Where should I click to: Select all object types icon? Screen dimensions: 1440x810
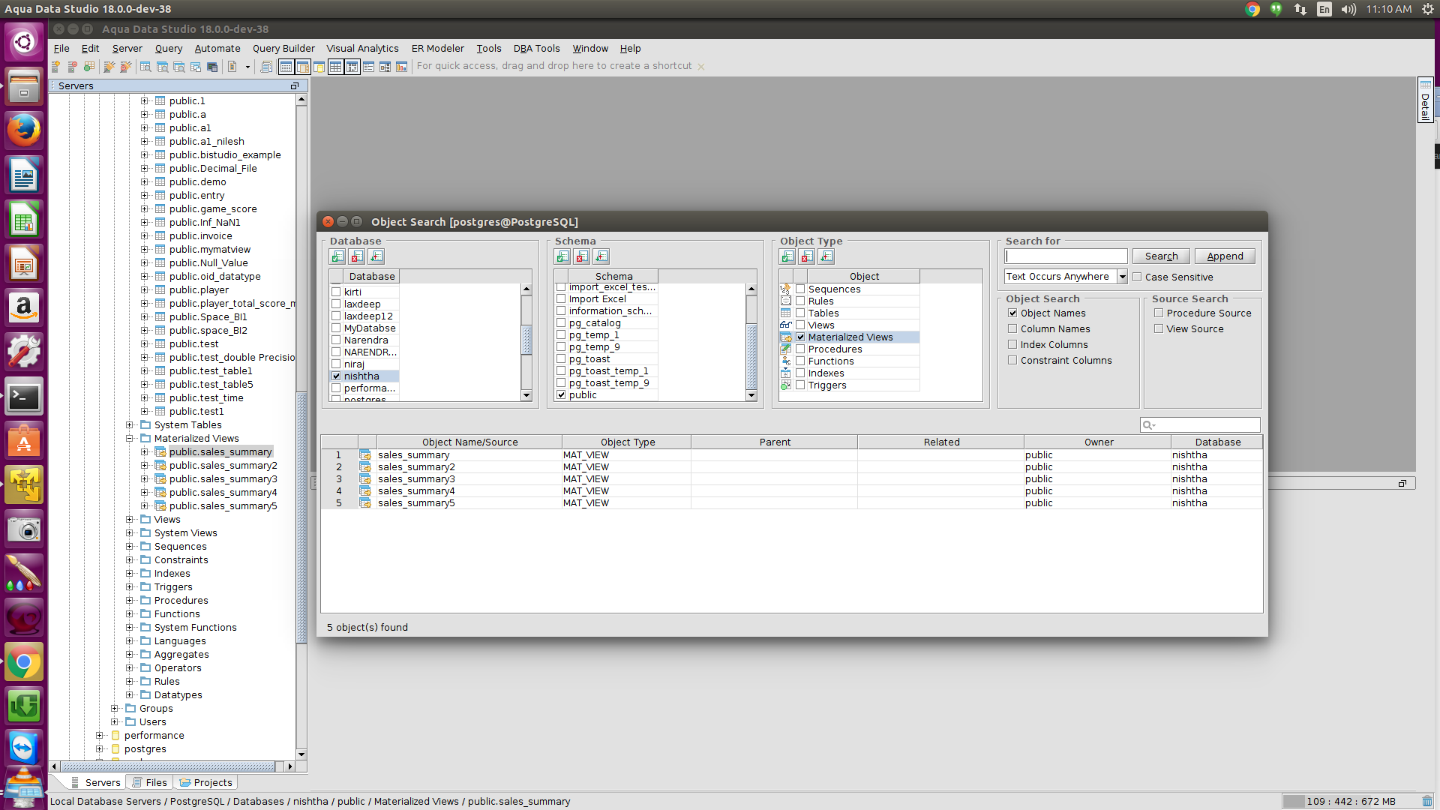point(787,256)
